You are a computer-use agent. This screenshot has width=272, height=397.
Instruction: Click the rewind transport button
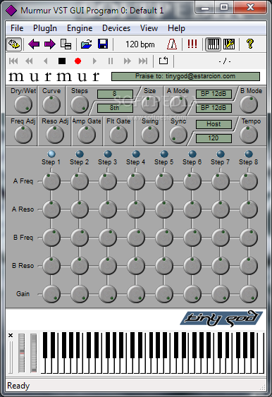click(29, 61)
